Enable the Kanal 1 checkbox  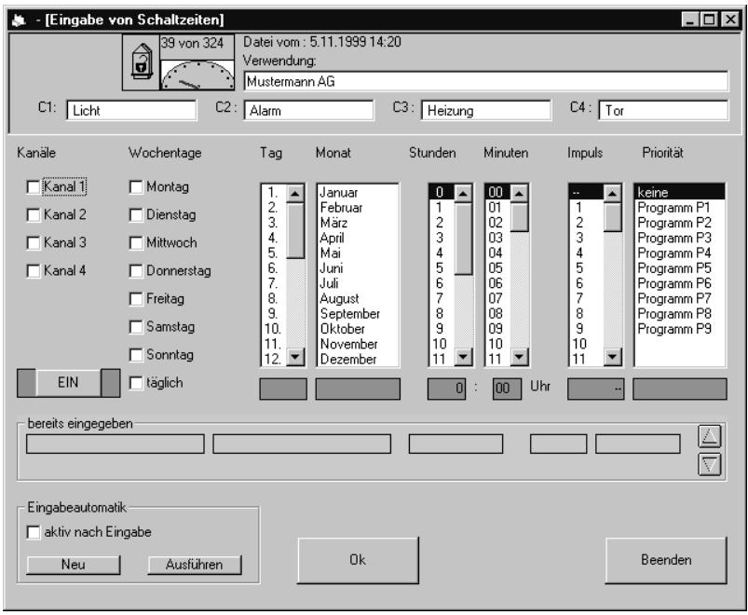pyautogui.click(x=33, y=187)
